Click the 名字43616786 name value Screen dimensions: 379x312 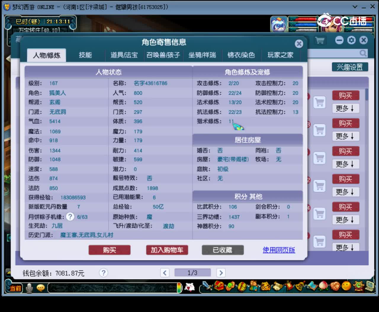[150, 83]
